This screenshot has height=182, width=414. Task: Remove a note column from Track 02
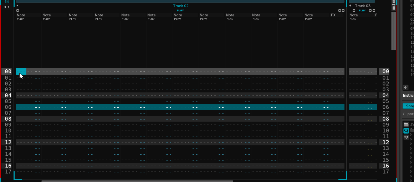coord(18,11)
